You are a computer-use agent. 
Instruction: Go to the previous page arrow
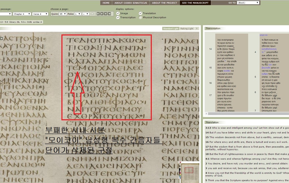[x=102, y=14]
